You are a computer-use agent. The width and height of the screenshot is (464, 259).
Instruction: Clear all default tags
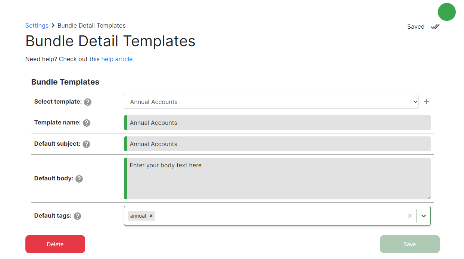coord(410,216)
